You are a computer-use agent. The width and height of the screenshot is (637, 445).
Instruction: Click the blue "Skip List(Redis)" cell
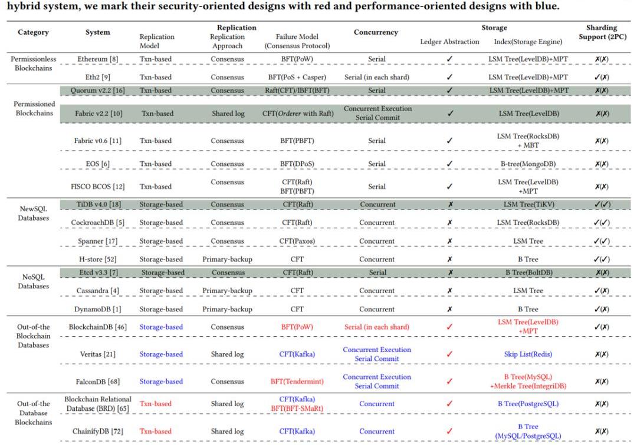pos(528,354)
